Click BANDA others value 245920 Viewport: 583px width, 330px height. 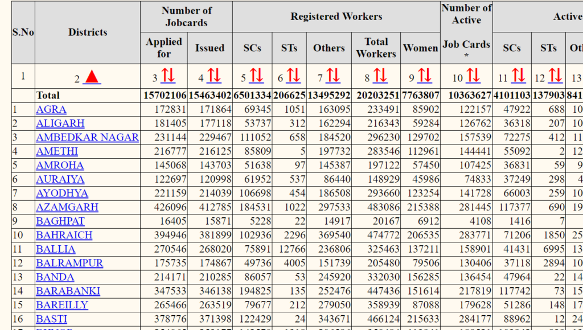click(334, 277)
